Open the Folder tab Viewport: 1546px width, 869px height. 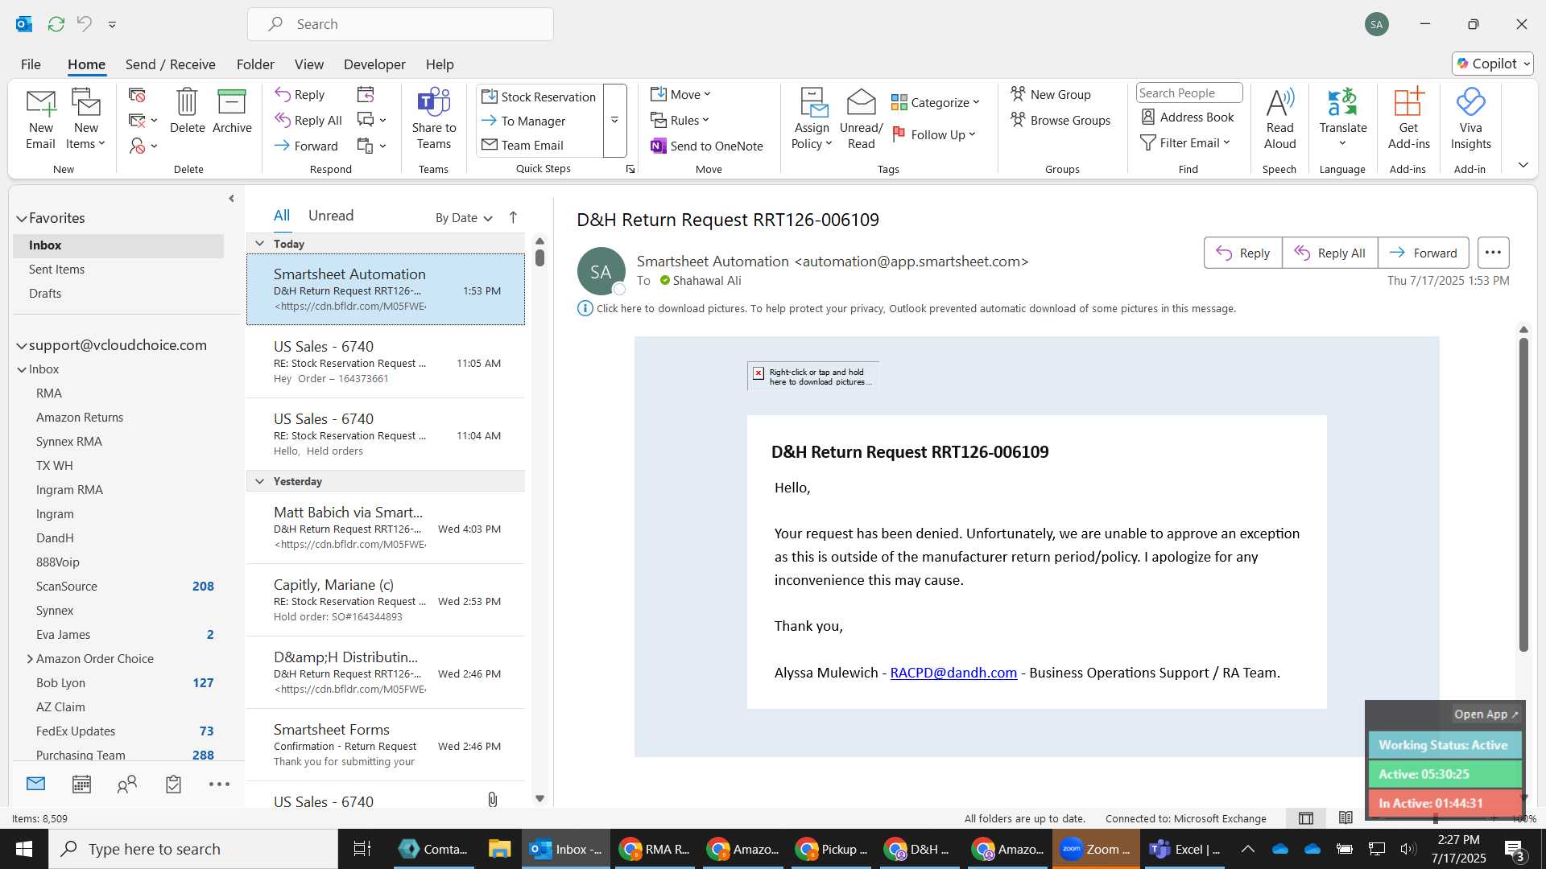tap(255, 64)
